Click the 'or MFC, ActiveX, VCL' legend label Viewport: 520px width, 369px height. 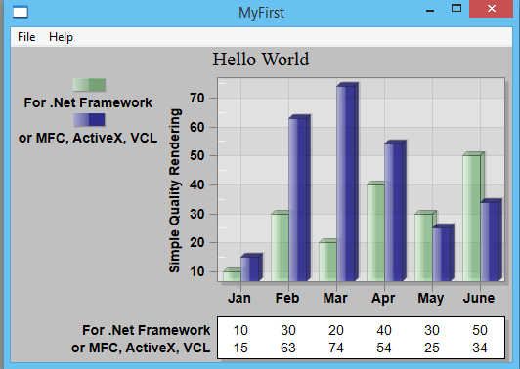[x=88, y=138]
